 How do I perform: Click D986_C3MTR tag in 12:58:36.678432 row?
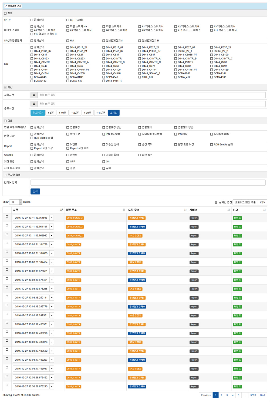(73, 378)
